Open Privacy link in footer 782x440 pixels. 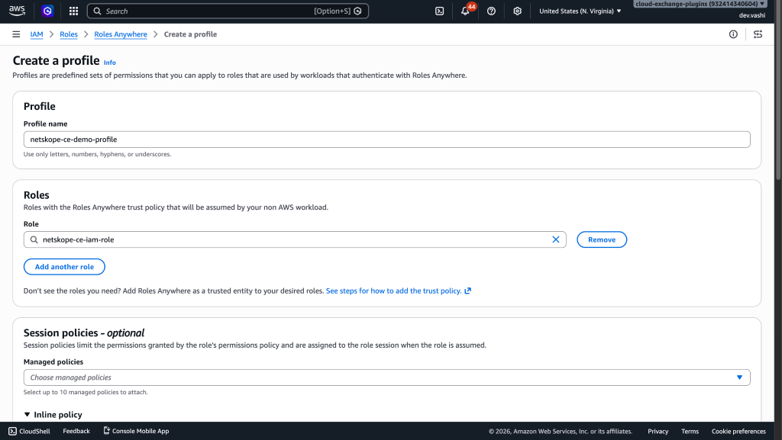pos(658,432)
